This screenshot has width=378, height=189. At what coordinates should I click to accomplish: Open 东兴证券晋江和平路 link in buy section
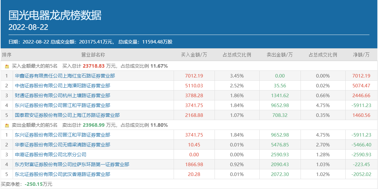tap(62, 105)
